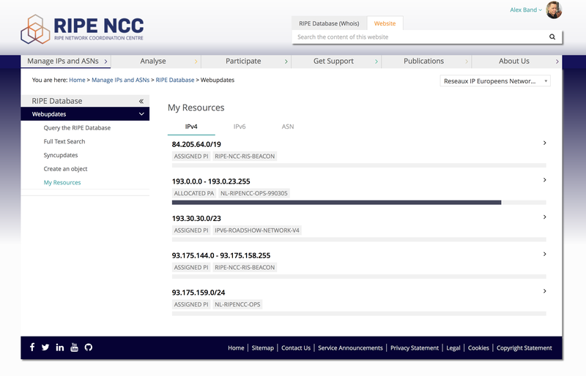Open the Facebook social icon
The width and height of the screenshot is (586, 376).
(x=32, y=347)
